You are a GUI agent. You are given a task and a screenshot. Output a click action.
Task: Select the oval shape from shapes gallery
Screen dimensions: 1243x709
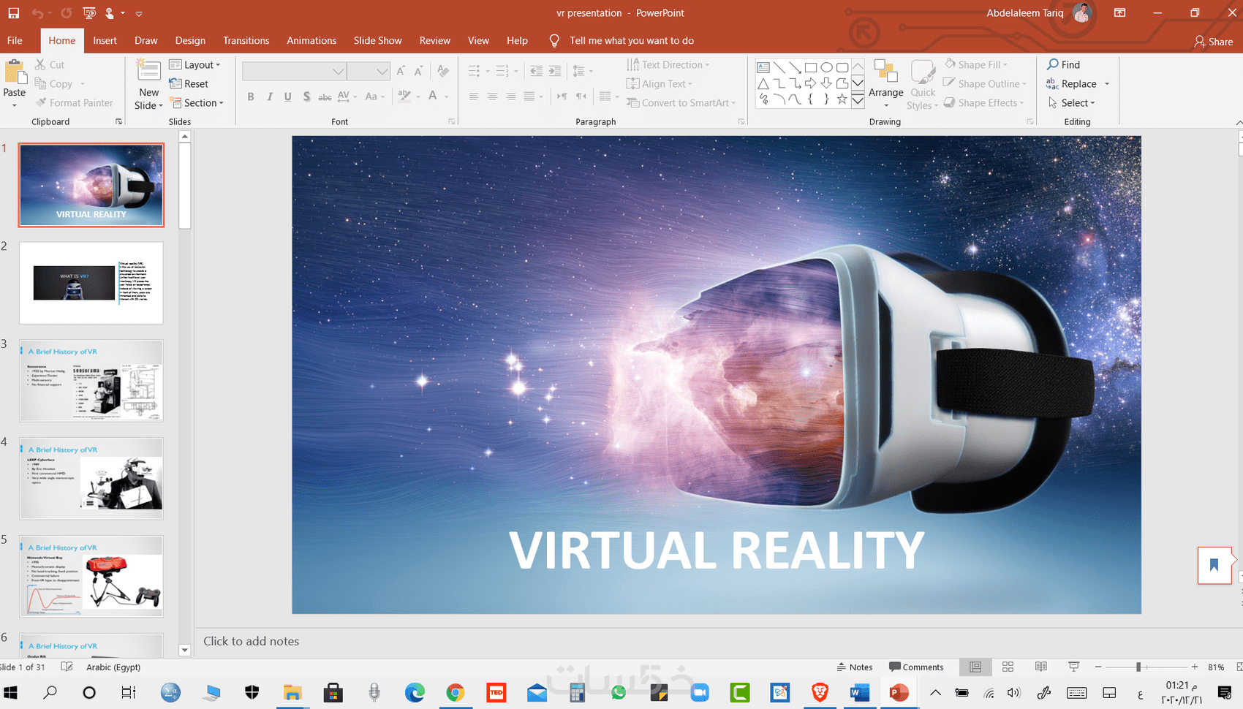pos(826,67)
